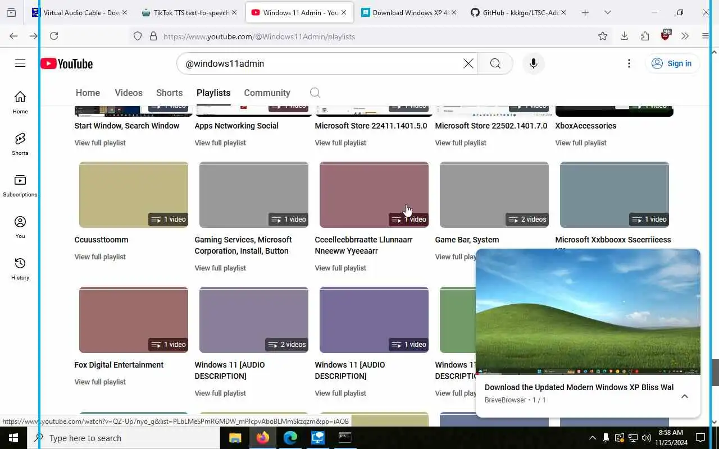The width and height of the screenshot is (719, 449).
Task: Click the browser address bar URL
Action: [x=259, y=36]
